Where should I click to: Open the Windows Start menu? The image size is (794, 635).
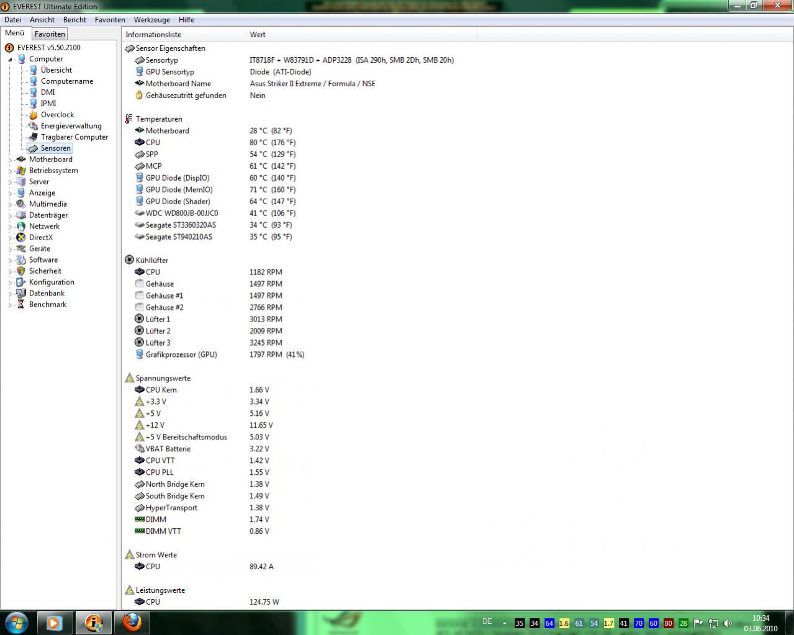coord(16,623)
